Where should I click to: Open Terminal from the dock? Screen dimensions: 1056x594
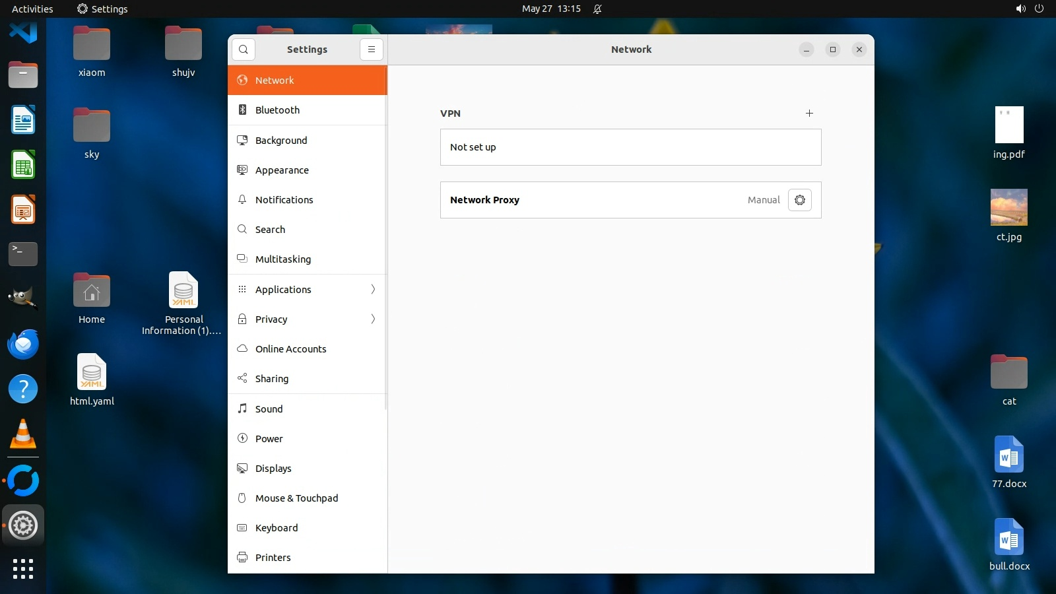[x=23, y=253]
